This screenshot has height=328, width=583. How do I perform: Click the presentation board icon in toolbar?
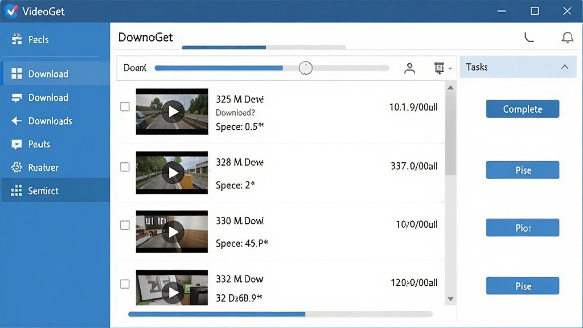tap(439, 68)
